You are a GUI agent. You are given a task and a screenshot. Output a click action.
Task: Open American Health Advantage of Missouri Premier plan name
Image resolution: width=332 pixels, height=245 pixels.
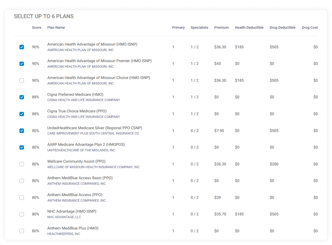pyautogui.click(x=99, y=61)
